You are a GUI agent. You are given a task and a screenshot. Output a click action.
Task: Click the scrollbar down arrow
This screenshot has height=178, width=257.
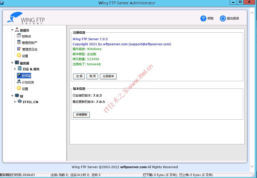252,167
